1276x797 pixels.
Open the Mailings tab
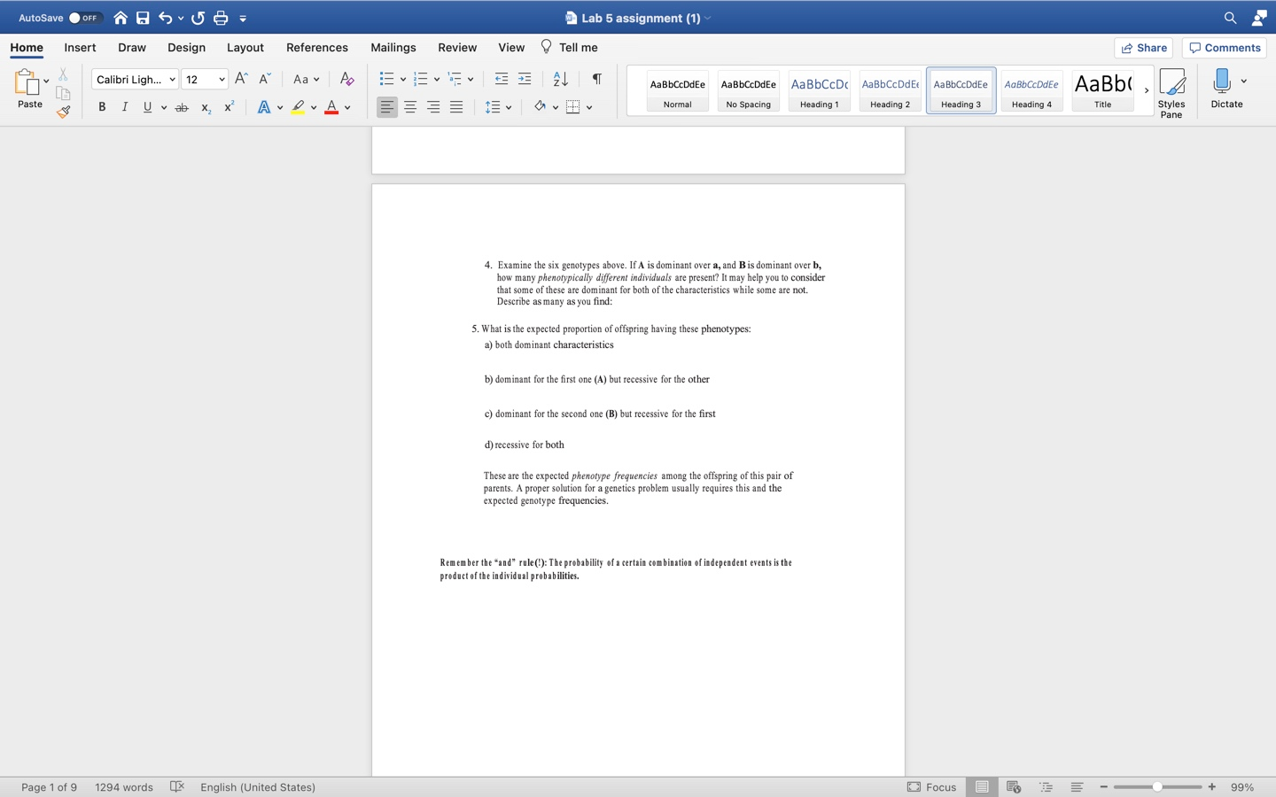click(393, 48)
